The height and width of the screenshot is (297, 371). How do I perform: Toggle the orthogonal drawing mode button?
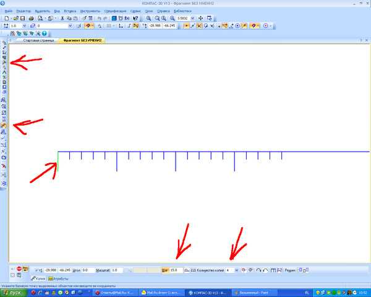point(121,26)
